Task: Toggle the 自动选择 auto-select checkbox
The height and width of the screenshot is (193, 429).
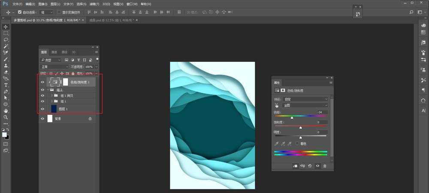Action: pyautogui.click(x=20, y=12)
